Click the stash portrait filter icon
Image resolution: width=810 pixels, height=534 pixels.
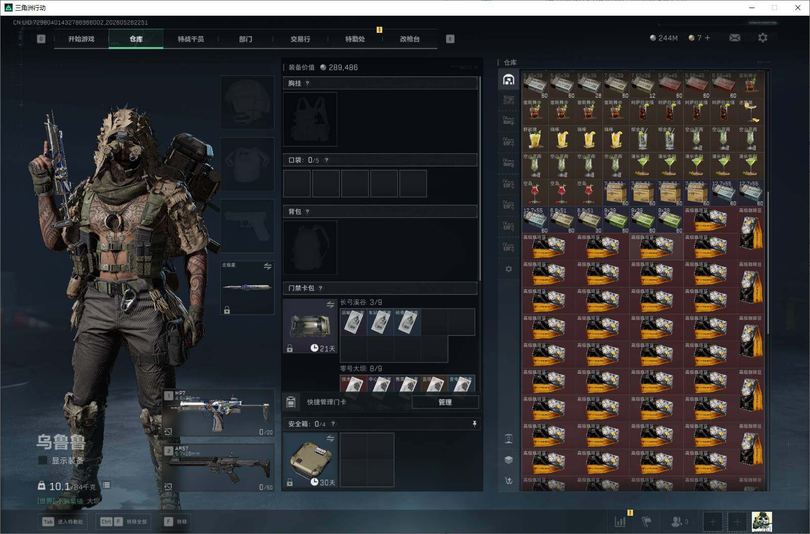click(x=509, y=439)
